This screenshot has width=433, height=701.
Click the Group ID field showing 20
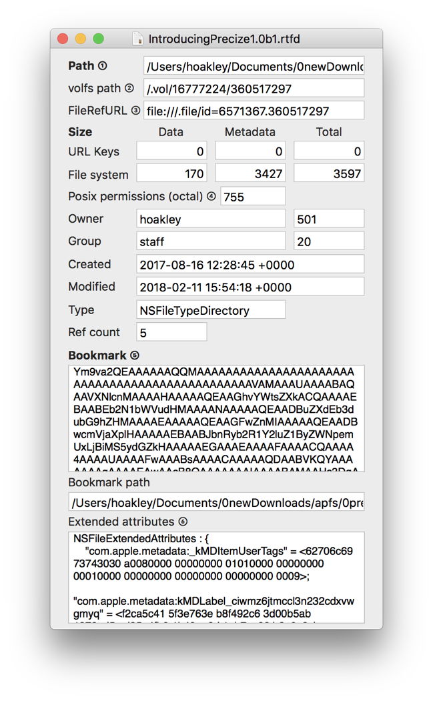[x=328, y=241]
